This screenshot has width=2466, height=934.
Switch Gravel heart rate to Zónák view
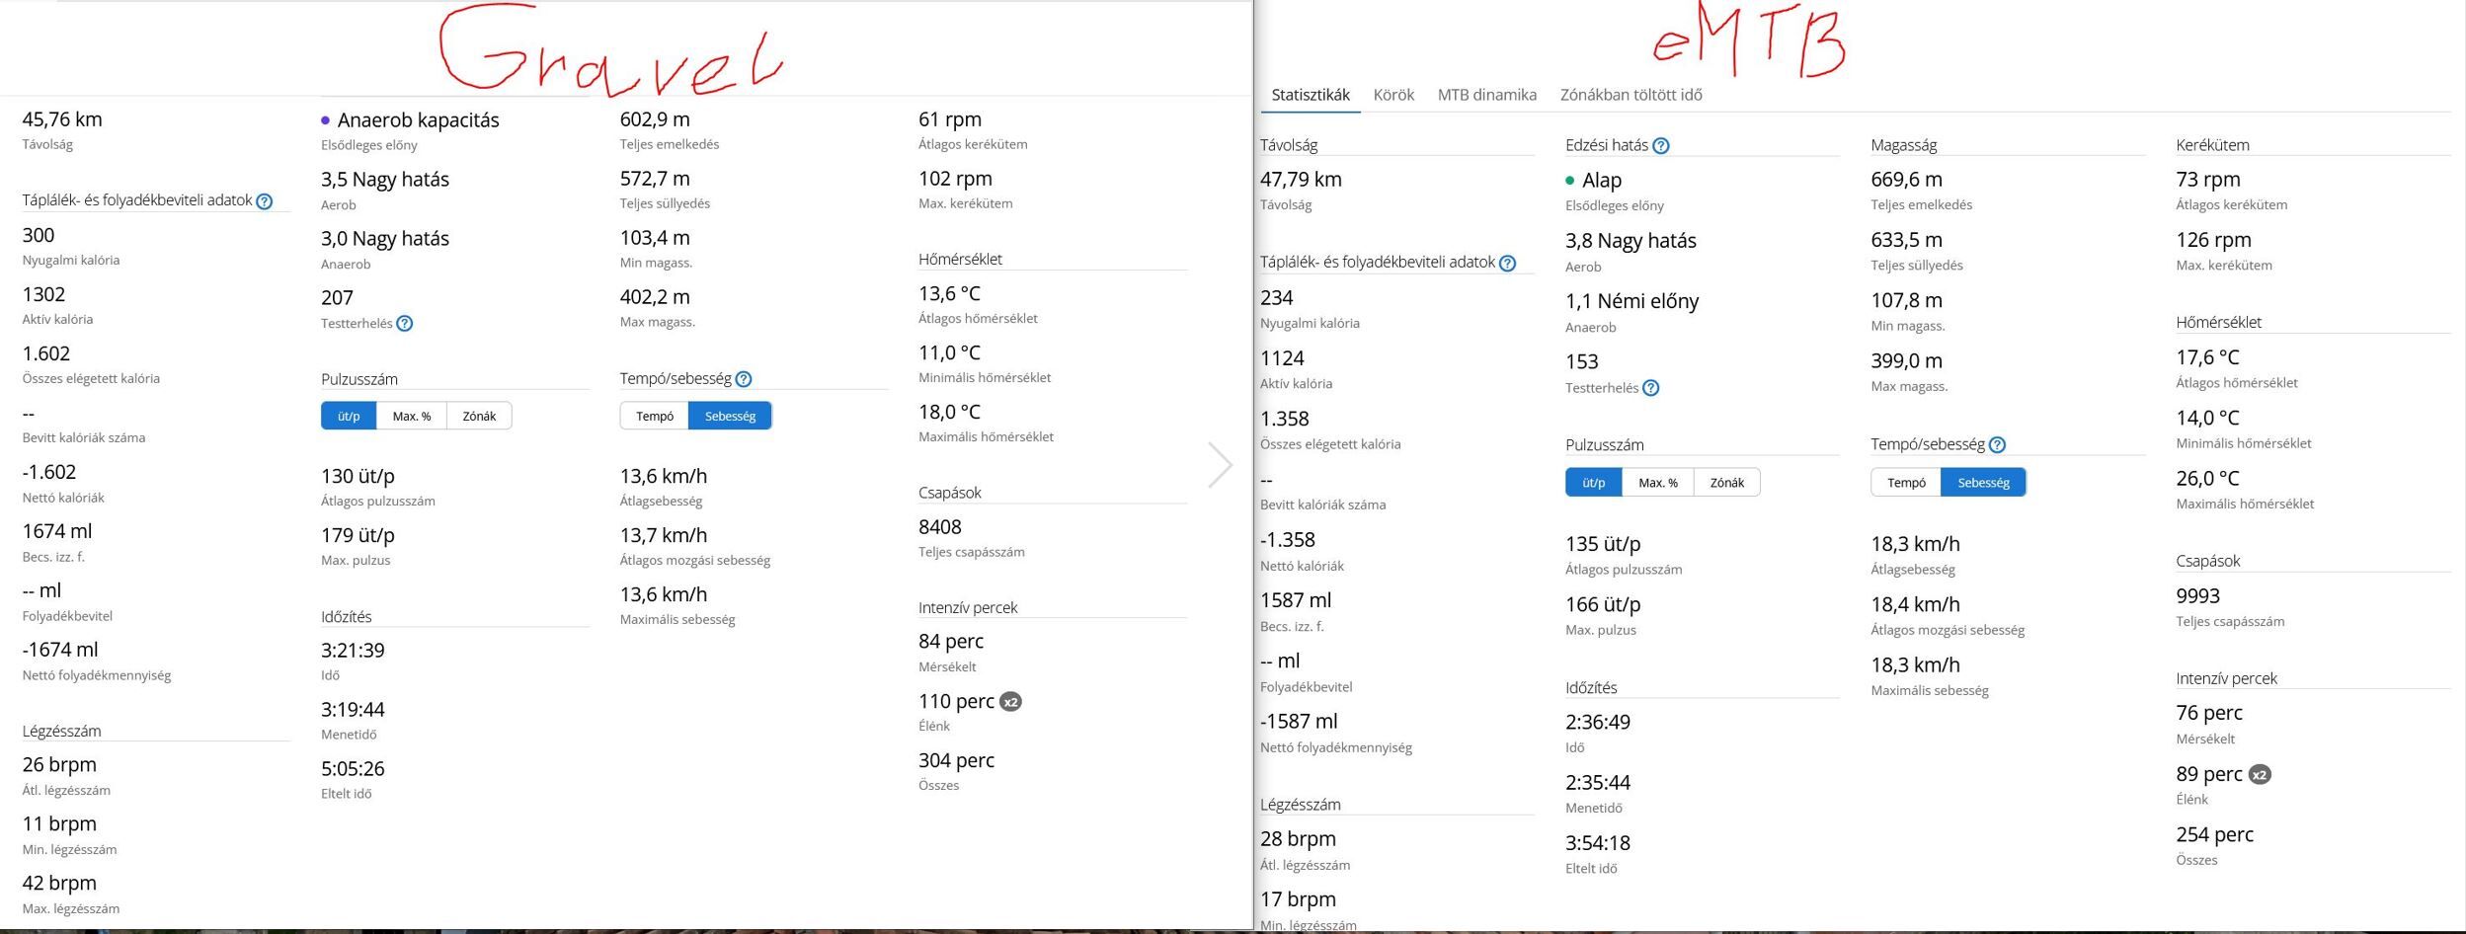click(479, 417)
